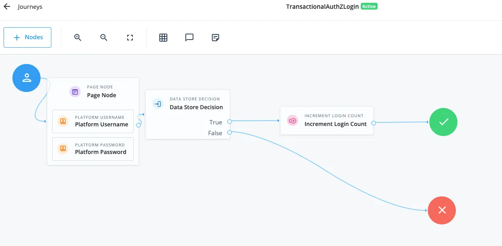
Task: Click the Active status badge
Action: [369, 6]
